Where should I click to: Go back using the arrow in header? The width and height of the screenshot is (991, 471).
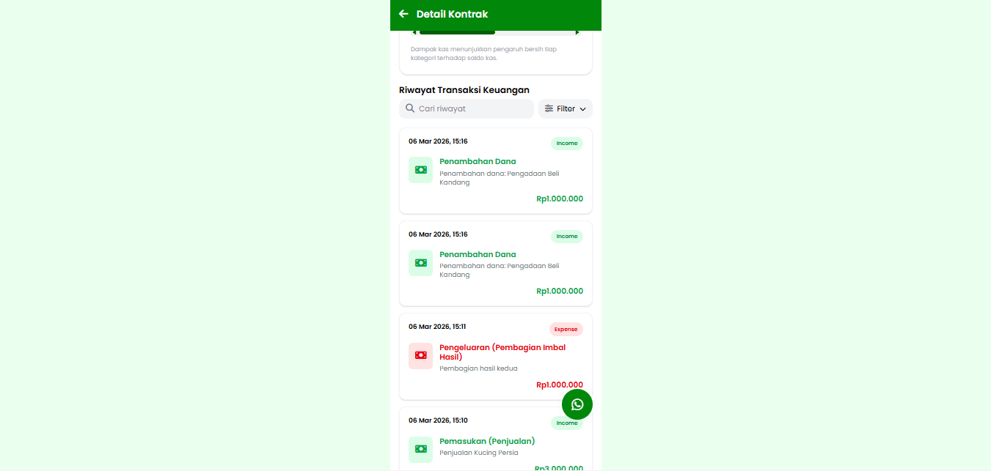(x=403, y=14)
